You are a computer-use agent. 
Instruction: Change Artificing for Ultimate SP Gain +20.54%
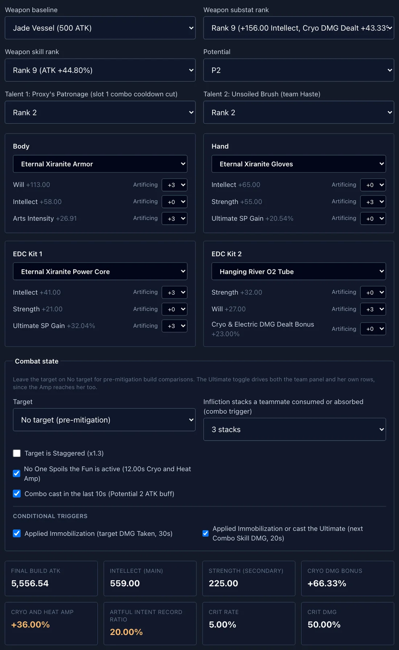[x=373, y=218]
